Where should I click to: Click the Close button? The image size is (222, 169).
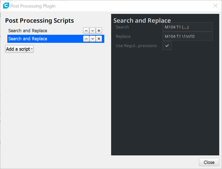pos(209,162)
